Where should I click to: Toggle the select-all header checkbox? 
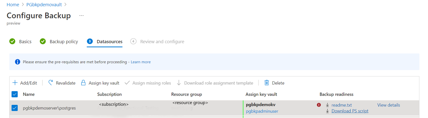point(15,94)
